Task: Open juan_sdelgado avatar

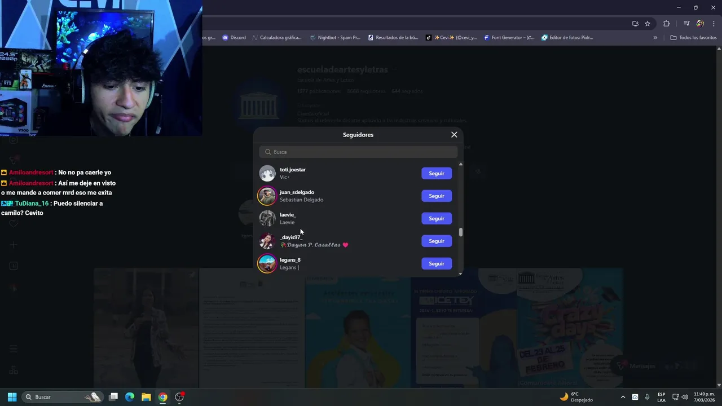Action: pos(267,196)
